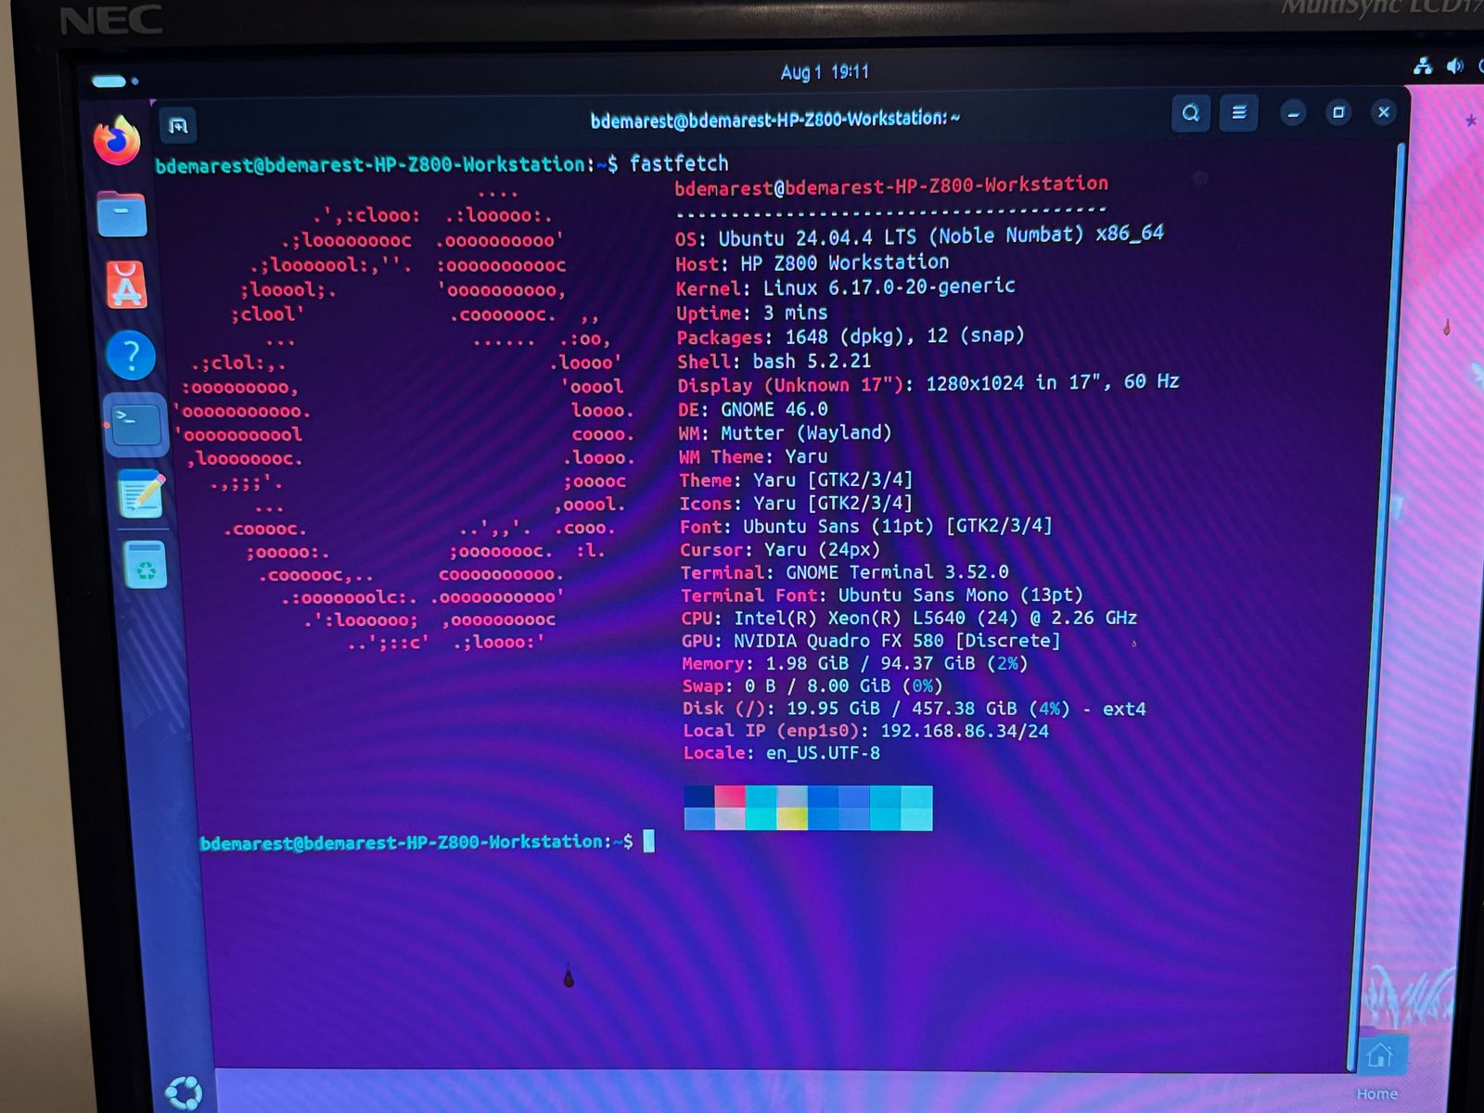Click the Kernel line 'Linux 6.17.0-20-generic'
The image size is (1484, 1113).
click(845, 288)
